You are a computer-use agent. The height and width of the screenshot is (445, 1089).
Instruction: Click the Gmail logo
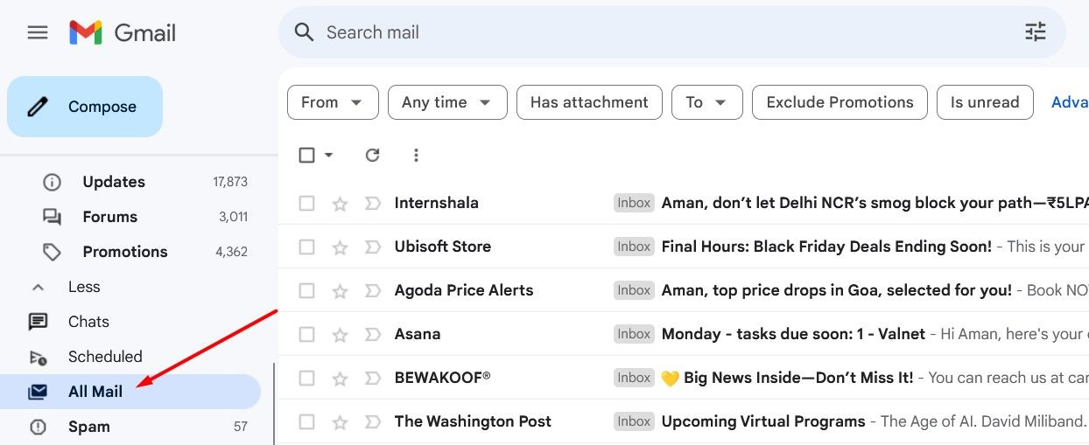click(x=123, y=33)
